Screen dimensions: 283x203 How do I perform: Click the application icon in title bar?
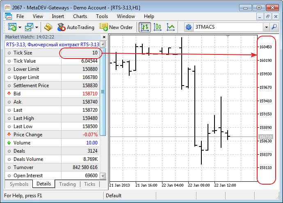click(x=7, y=7)
